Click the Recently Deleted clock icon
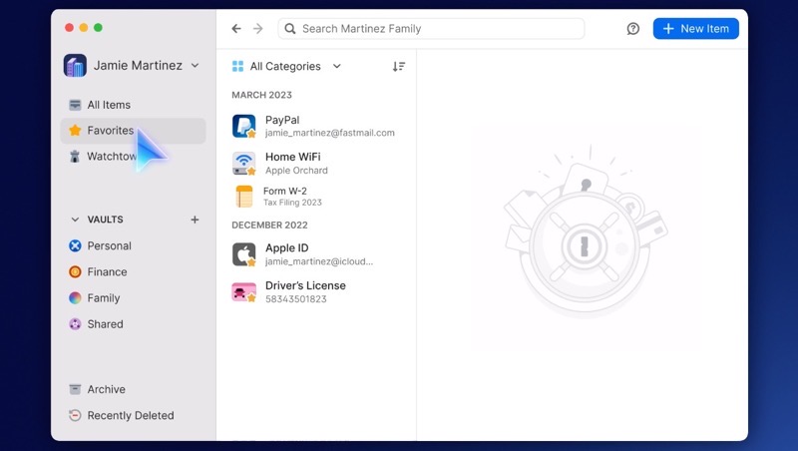Image resolution: width=798 pixels, height=451 pixels. 75,415
